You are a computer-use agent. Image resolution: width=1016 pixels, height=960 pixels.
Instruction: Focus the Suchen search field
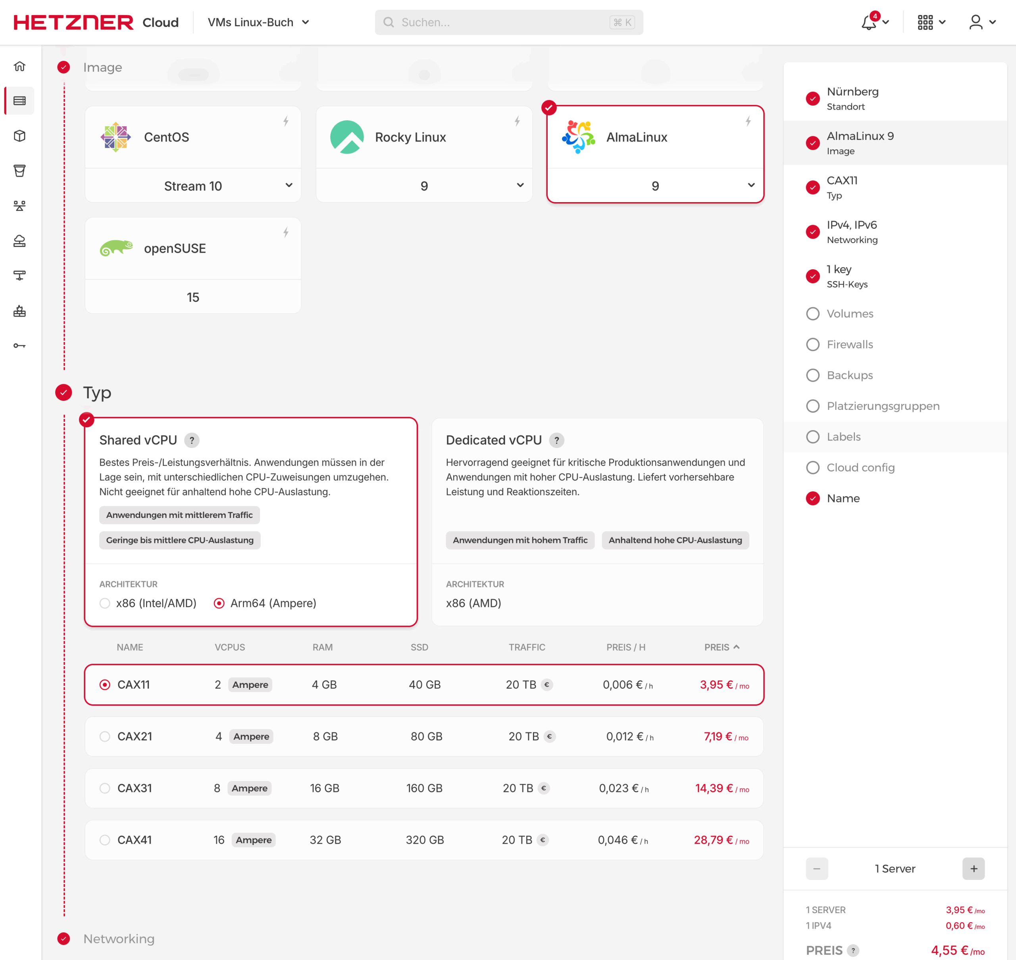click(509, 23)
